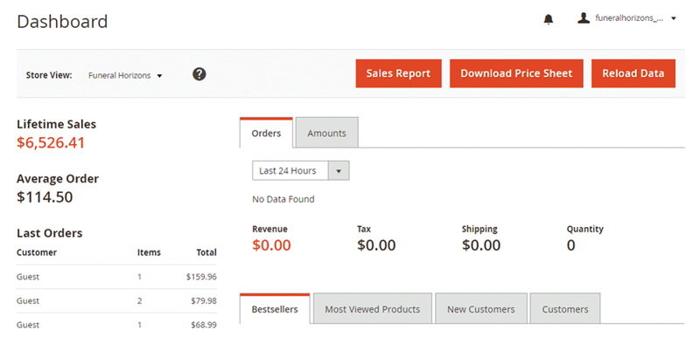700x344 pixels.
Task: Click the Download Price Sheet button
Action: [516, 73]
